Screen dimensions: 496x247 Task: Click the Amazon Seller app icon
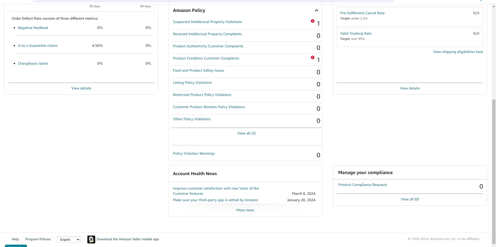(x=91, y=239)
